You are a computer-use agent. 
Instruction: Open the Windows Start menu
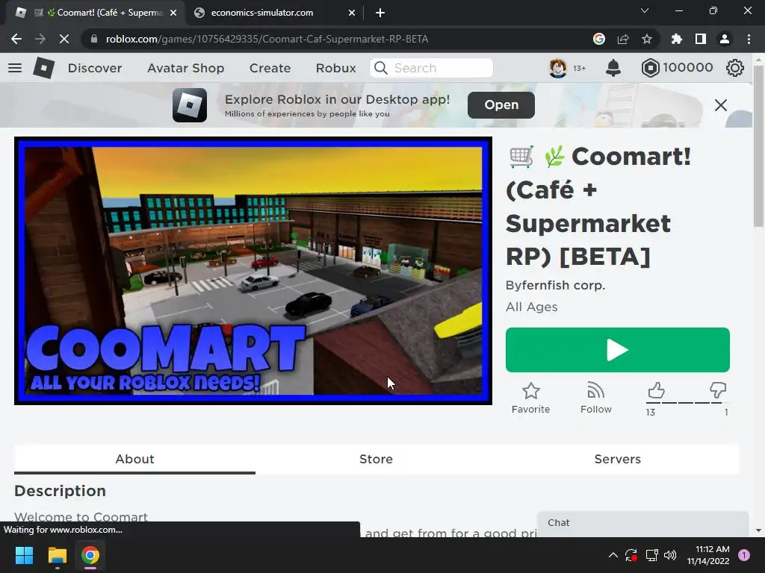coord(24,555)
